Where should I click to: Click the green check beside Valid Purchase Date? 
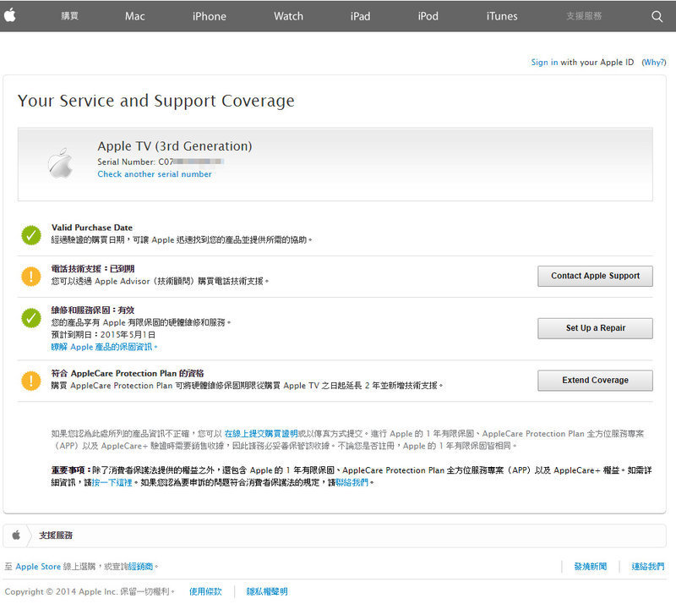tap(31, 235)
